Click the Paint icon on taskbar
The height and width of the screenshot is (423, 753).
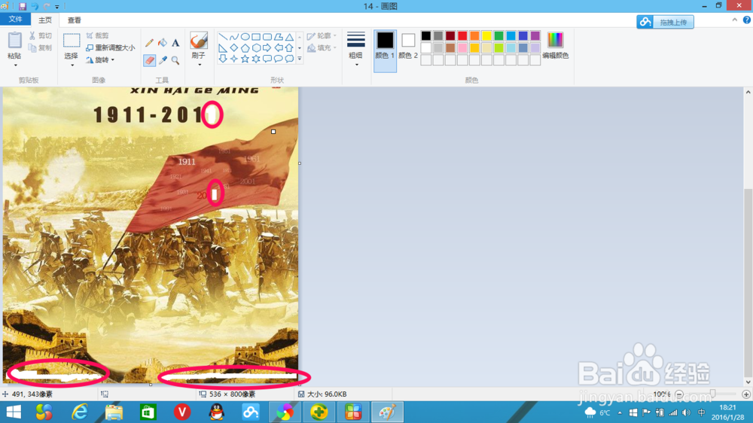coord(387,412)
